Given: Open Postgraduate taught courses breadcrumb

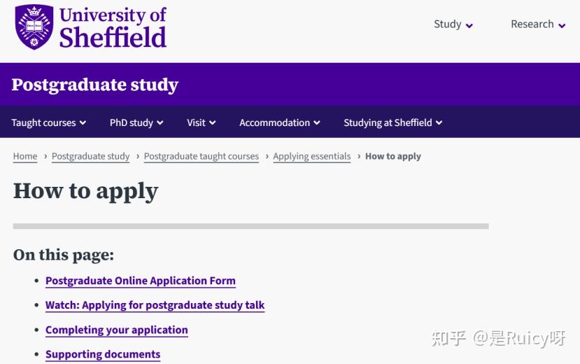Looking at the screenshot, I should pyautogui.click(x=201, y=157).
